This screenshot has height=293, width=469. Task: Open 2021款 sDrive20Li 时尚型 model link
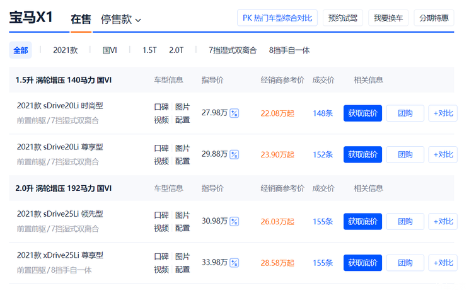(60, 106)
